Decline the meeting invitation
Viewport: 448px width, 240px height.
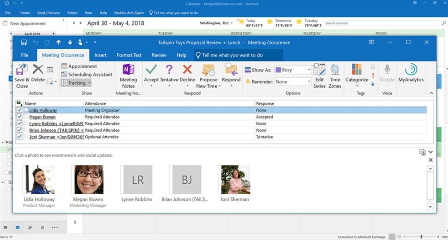click(x=187, y=74)
